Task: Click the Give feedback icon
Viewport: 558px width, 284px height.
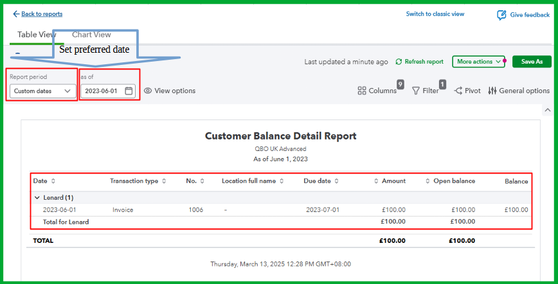Action: (501, 15)
